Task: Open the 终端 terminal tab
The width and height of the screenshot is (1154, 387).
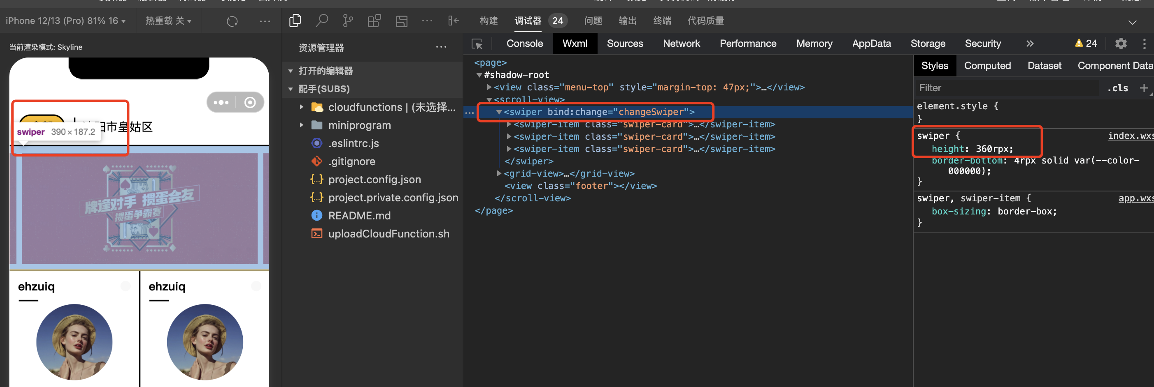Action: (662, 21)
